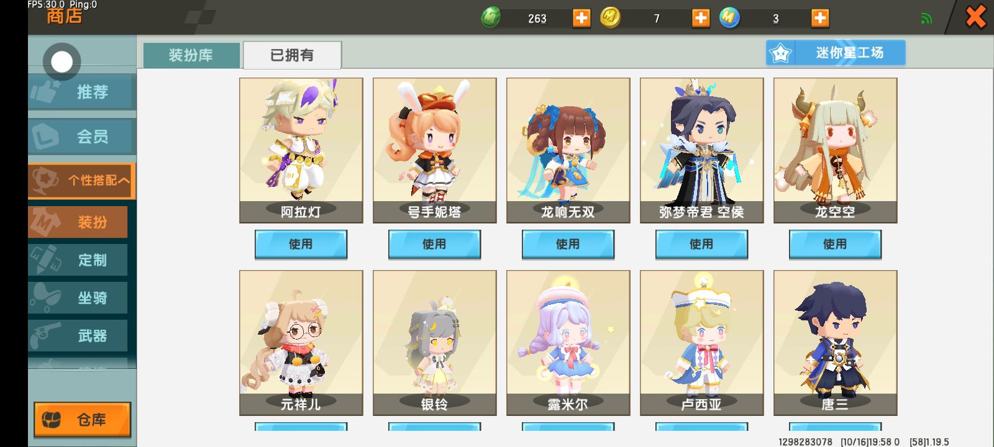Select the 武器 weapons subcategory
This screenshot has height=447, width=994.
point(78,336)
